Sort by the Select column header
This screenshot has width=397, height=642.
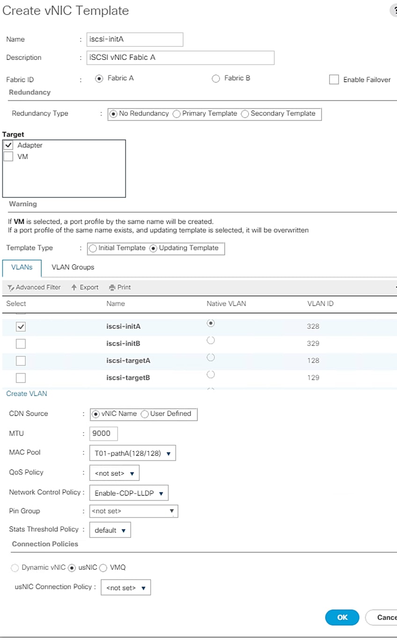tap(16, 304)
